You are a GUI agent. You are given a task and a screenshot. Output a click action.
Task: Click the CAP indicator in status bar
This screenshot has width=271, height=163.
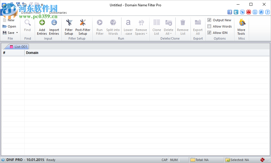tap(164, 160)
